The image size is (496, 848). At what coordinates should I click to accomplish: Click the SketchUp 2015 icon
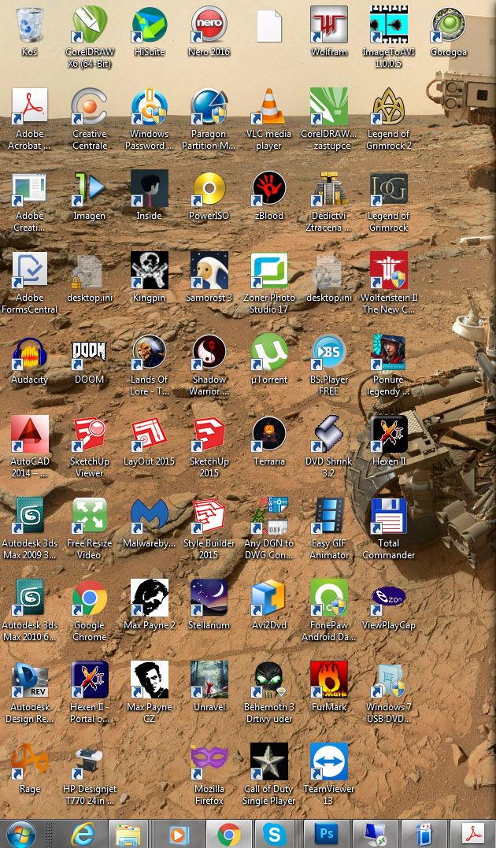[209, 435]
